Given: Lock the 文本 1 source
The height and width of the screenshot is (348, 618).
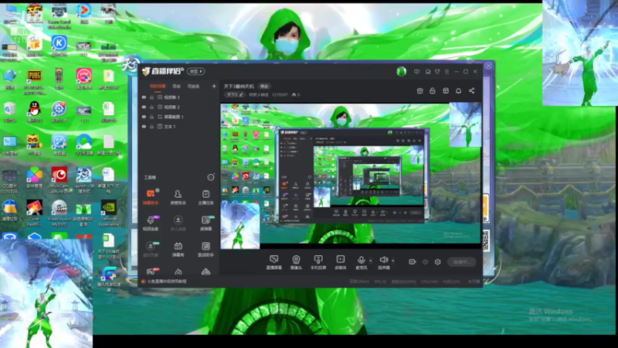Looking at the screenshot, I should [151, 127].
